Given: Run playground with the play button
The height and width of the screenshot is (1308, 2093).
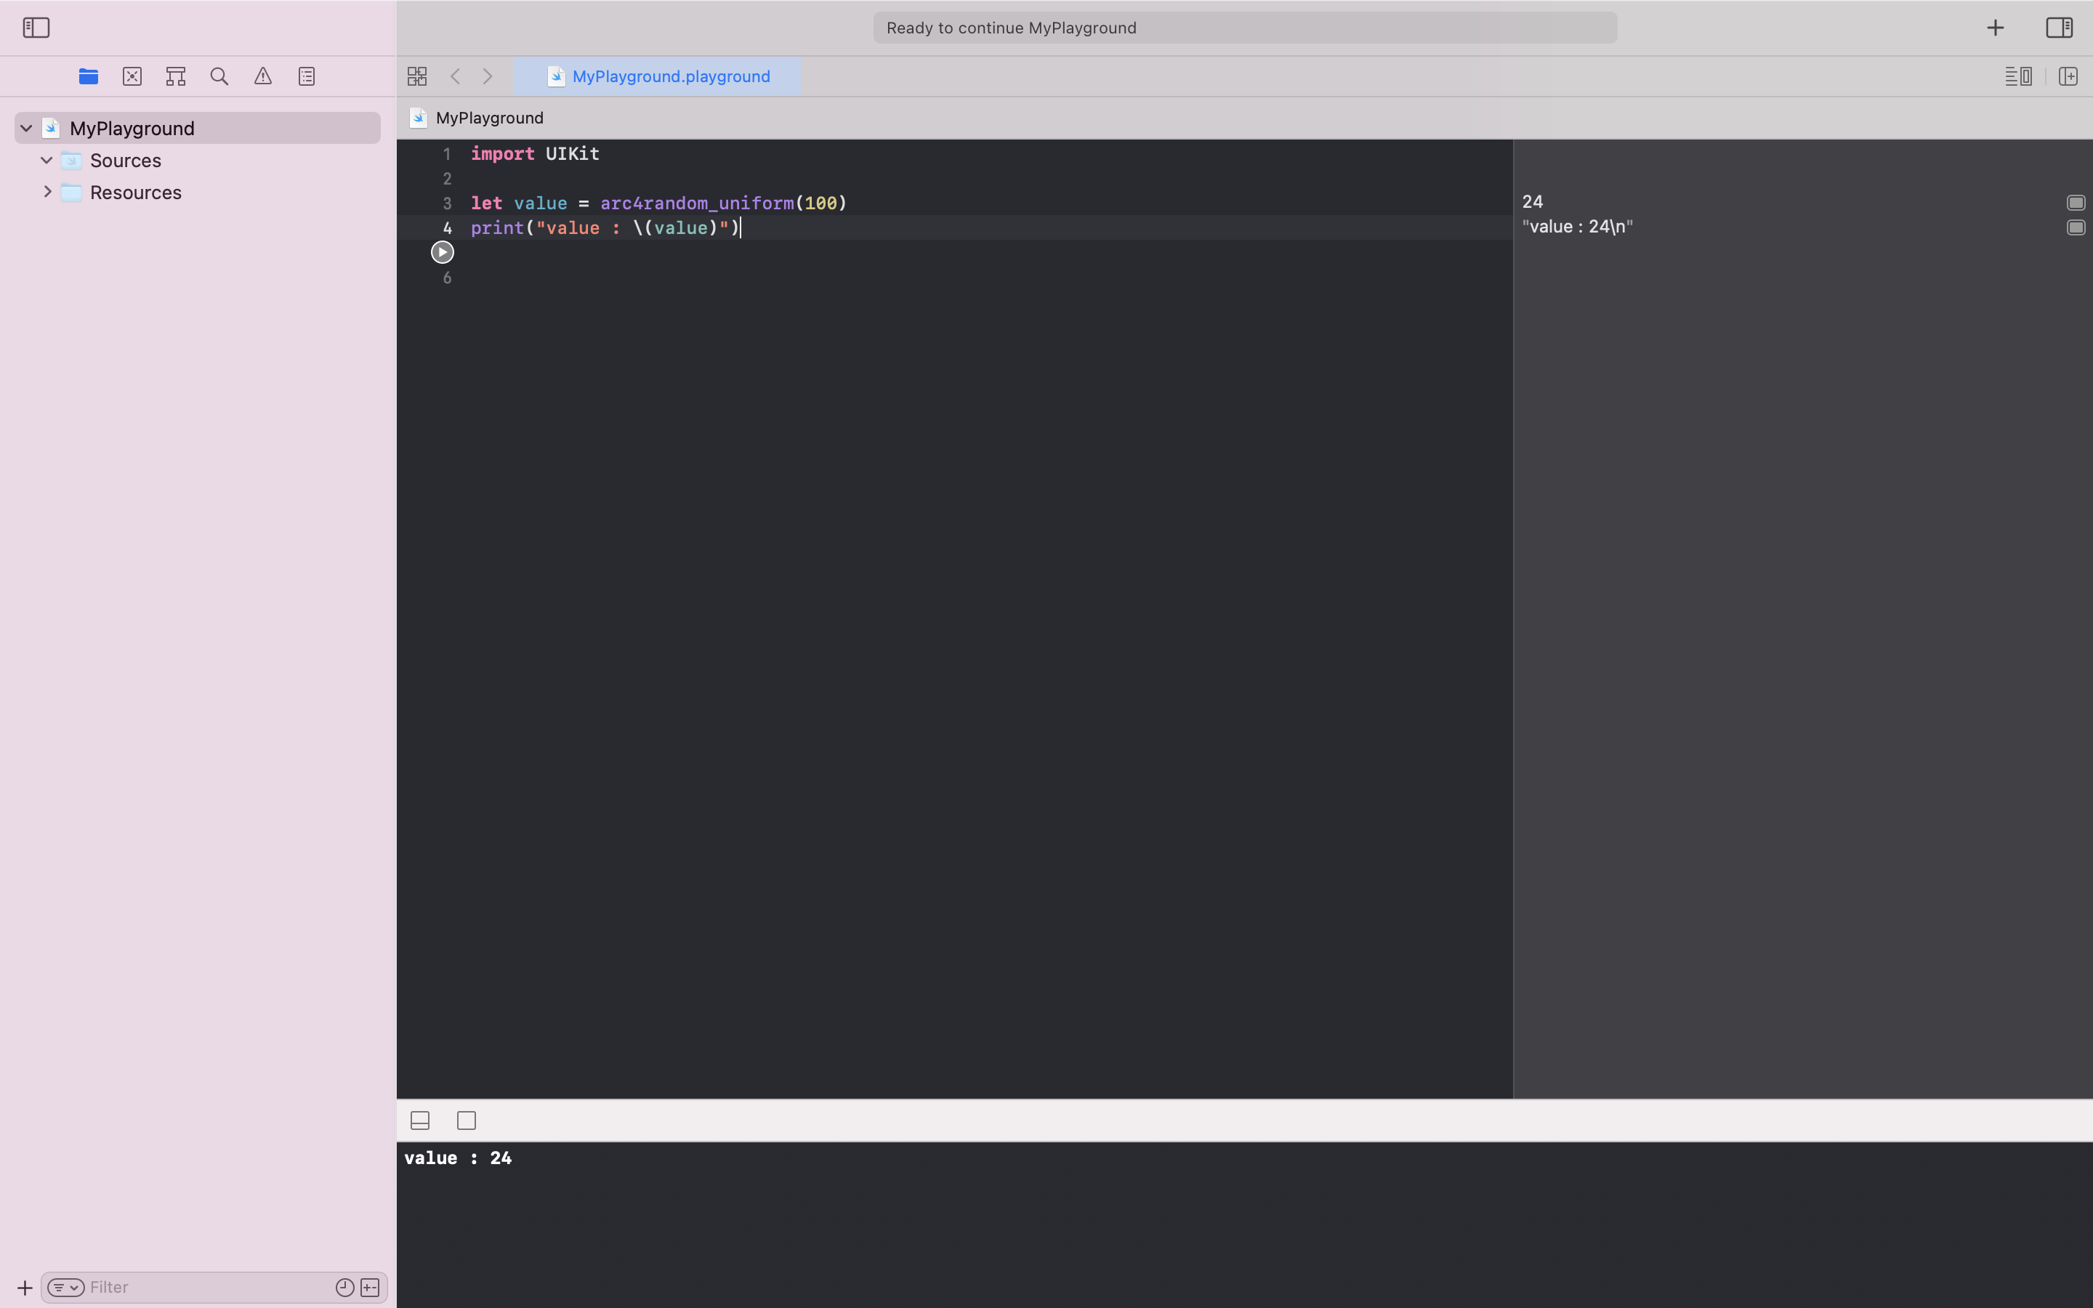Looking at the screenshot, I should click(x=442, y=253).
